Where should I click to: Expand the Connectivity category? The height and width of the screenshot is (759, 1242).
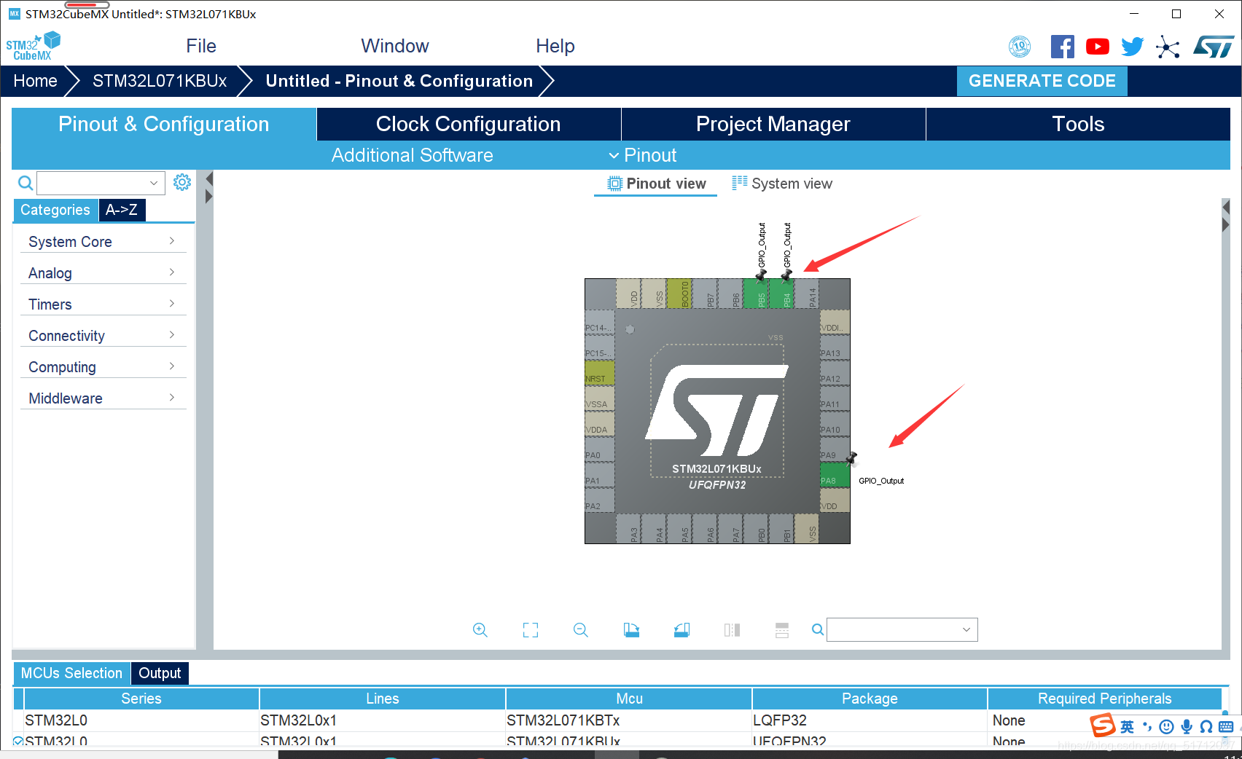click(x=103, y=335)
